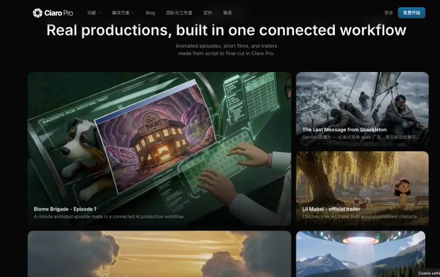Click the Ciaro Pro aperture logo icon

tap(37, 13)
